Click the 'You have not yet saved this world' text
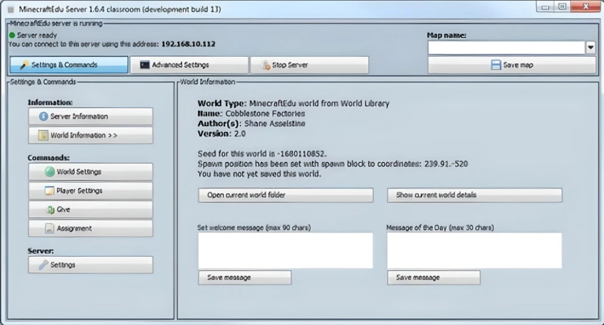The width and height of the screenshot is (604, 325). [259, 174]
